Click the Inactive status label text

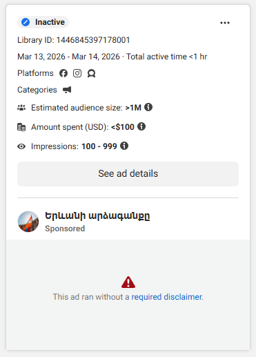(50, 22)
